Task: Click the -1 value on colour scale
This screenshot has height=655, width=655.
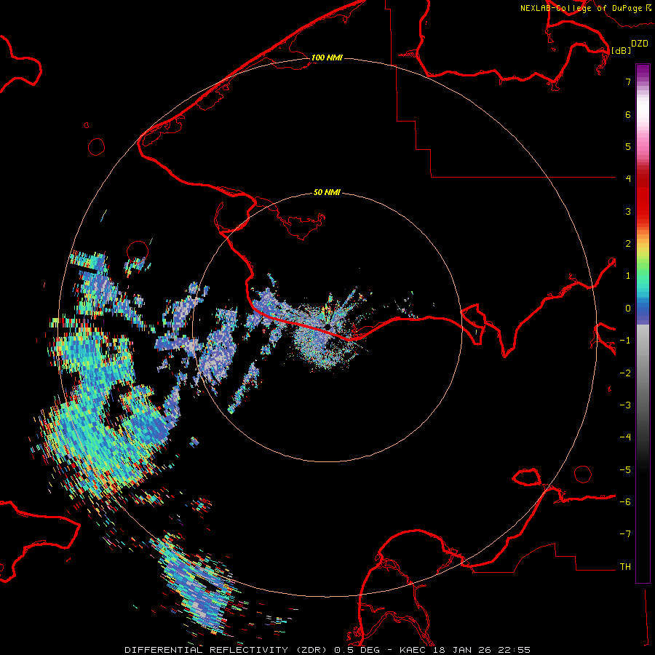Action: click(x=625, y=341)
